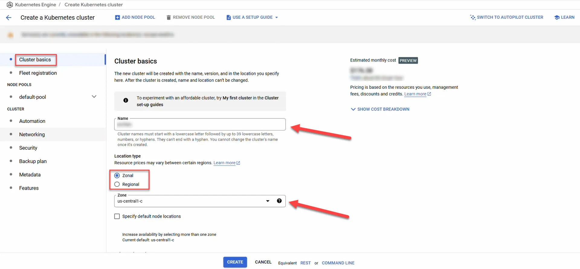Open pricing Learn more link
The image size is (580, 269).
point(415,94)
